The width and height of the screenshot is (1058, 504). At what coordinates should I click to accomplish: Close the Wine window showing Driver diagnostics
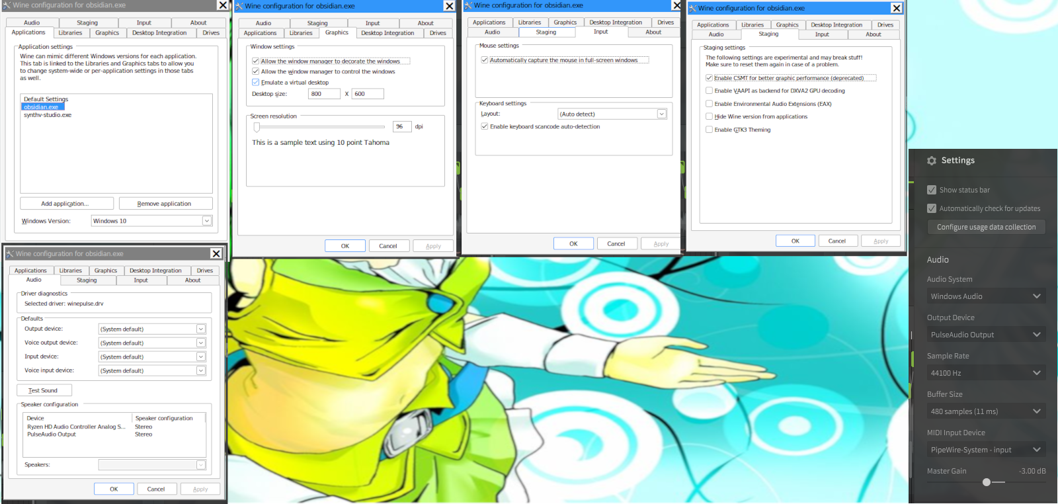pyautogui.click(x=216, y=254)
